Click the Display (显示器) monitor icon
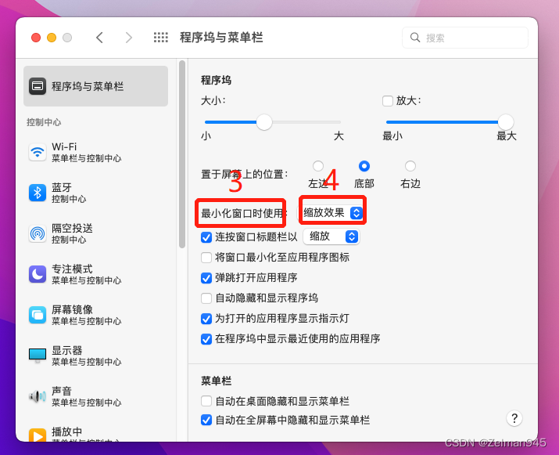 click(38, 356)
